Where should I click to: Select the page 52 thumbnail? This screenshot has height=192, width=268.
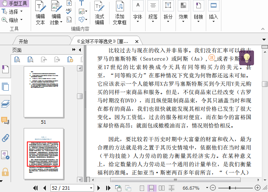pyautogui.click(x=44, y=154)
